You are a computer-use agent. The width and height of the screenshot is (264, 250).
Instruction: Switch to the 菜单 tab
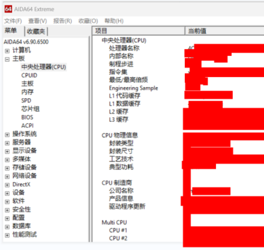(x=11, y=31)
